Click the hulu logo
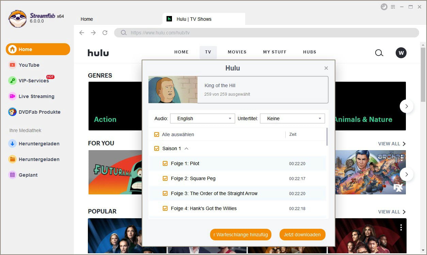The height and width of the screenshot is (255, 427). [x=98, y=53]
